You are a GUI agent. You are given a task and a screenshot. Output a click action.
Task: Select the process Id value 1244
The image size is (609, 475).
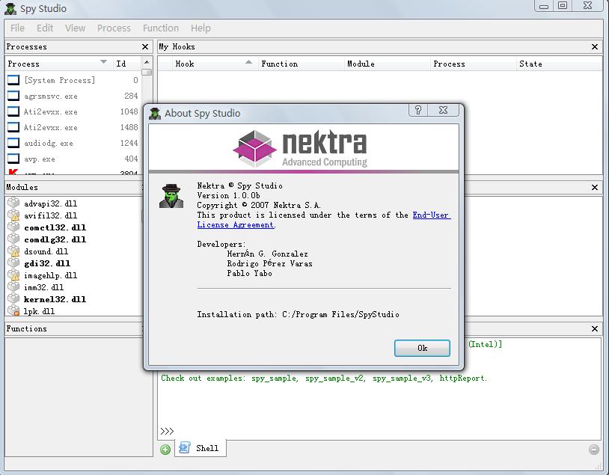tap(129, 143)
